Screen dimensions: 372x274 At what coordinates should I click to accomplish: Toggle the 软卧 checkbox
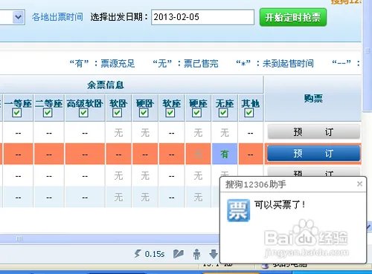click(117, 113)
